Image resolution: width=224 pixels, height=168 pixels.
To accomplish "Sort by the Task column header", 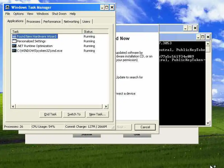I will (46, 31).
